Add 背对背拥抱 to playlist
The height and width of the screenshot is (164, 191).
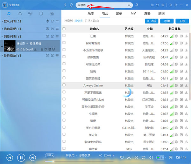(x=181, y=43)
